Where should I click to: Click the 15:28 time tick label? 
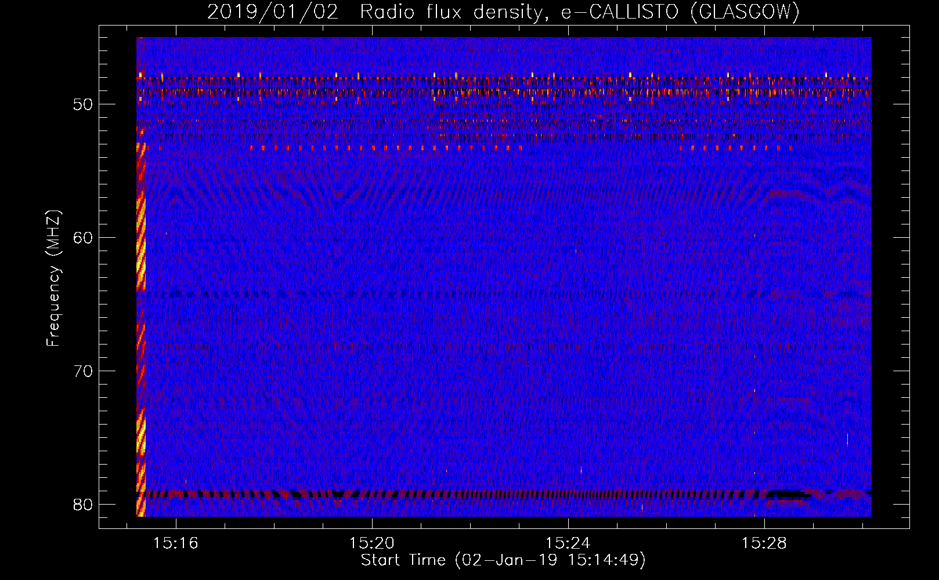[x=764, y=543]
